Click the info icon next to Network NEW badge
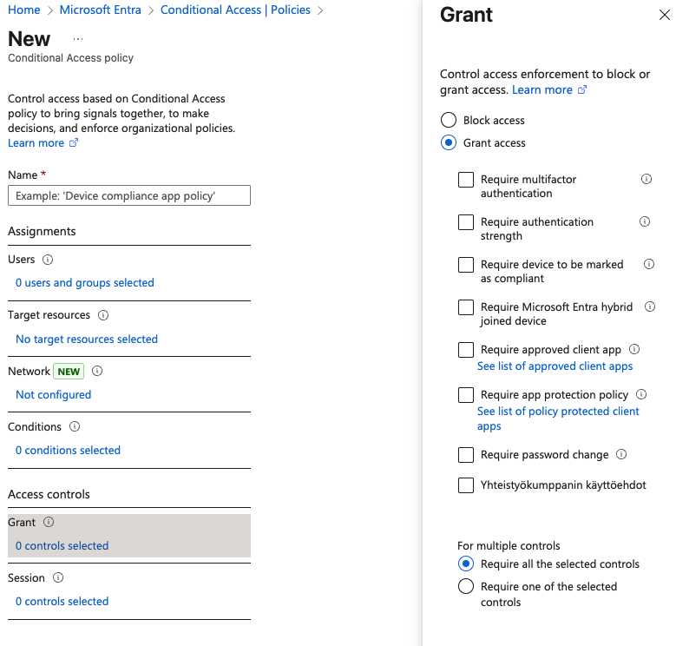Screen dimensions: 676x646 pos(97,371)
